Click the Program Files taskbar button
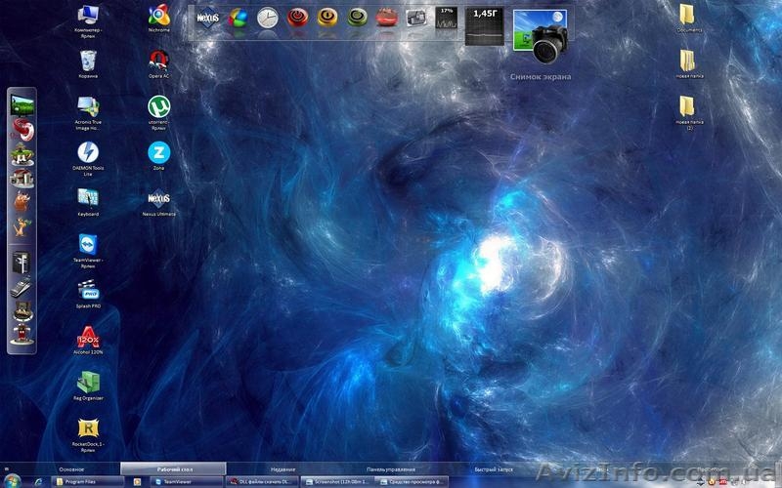The image size is (782, 488). tap(87, 481)
